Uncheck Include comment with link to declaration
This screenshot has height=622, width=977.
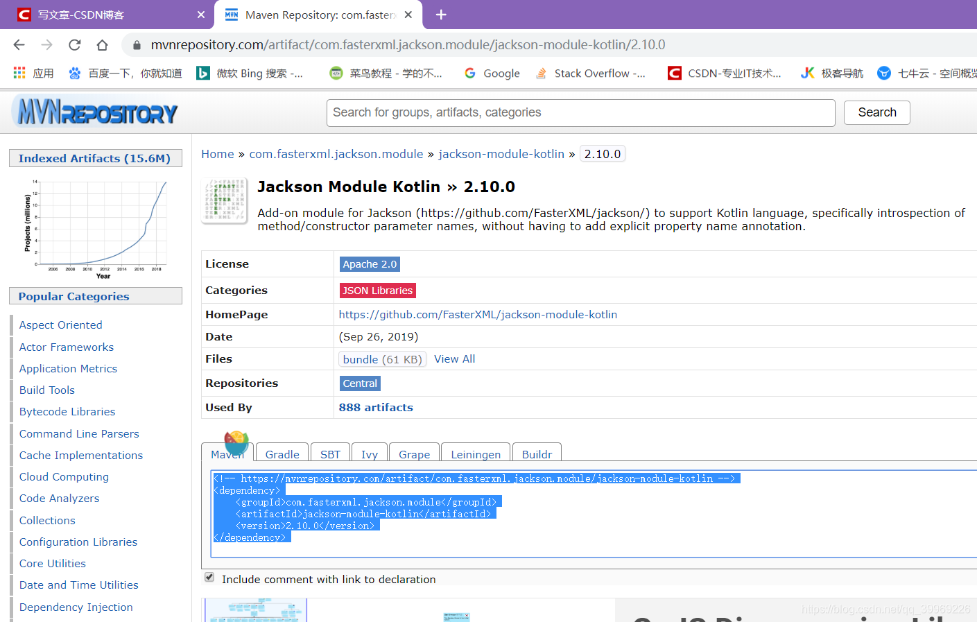pyautogui.click(x=209, y=577)
